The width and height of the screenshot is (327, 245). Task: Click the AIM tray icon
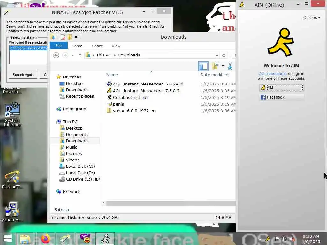268,239
